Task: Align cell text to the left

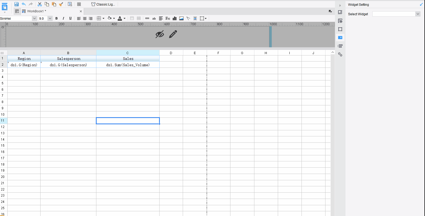Action: click(79, 18)
